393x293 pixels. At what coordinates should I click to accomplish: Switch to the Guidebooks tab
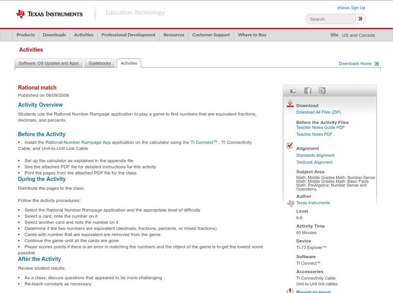[x=100, y=63]
